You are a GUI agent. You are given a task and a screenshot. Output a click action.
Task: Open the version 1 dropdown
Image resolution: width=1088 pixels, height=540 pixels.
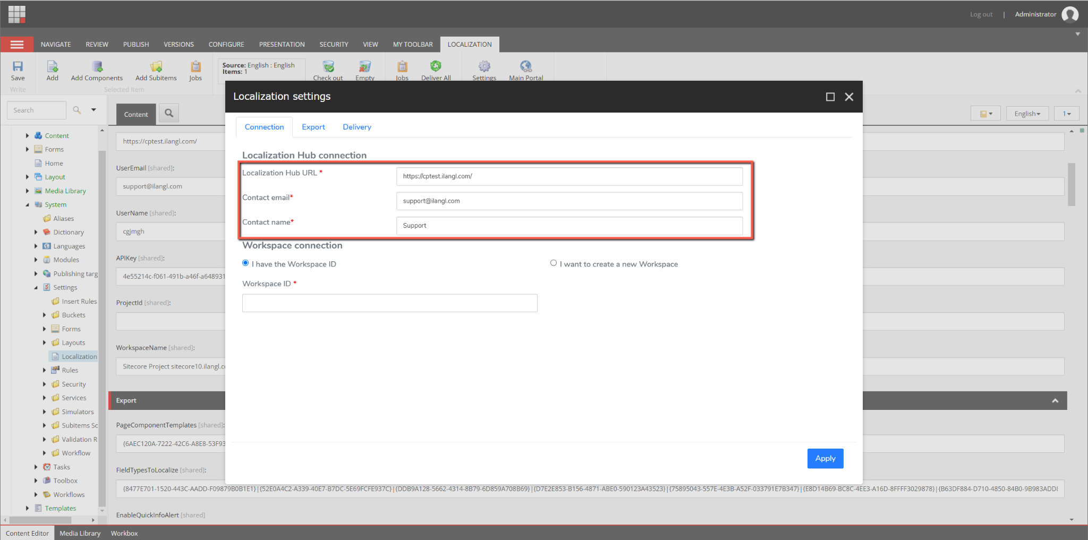point(1066,114)
